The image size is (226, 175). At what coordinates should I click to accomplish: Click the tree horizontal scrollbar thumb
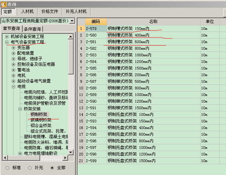pos(24,158)
